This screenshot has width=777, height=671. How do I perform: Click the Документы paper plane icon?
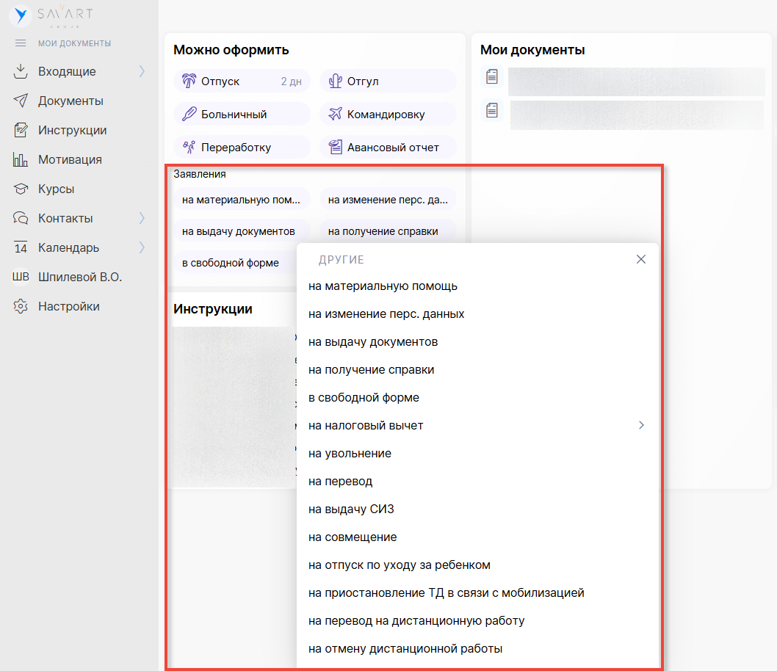click(x=21, y=101)
